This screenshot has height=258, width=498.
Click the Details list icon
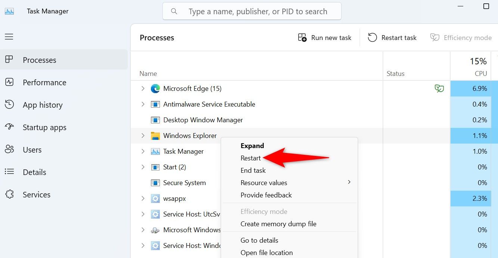point(9,172)
